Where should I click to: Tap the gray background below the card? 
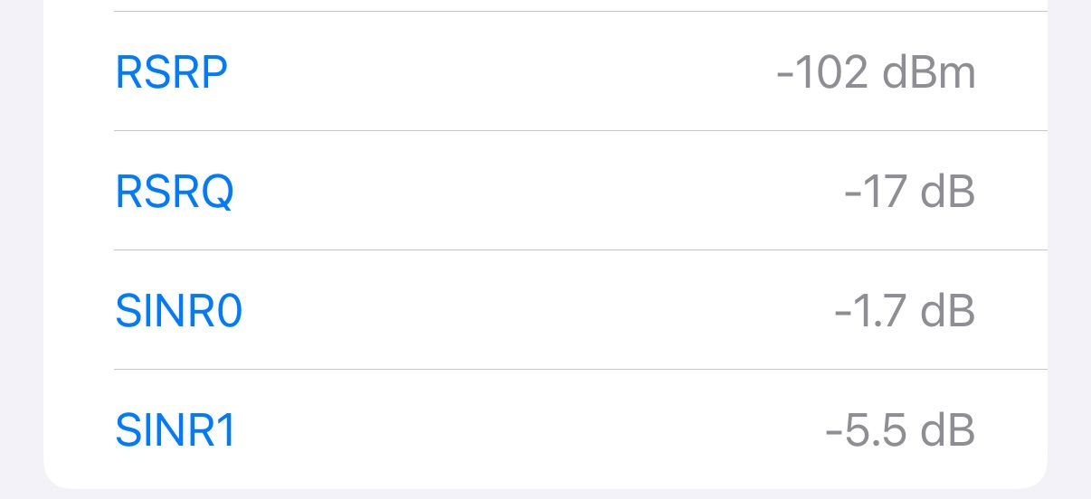543,494
